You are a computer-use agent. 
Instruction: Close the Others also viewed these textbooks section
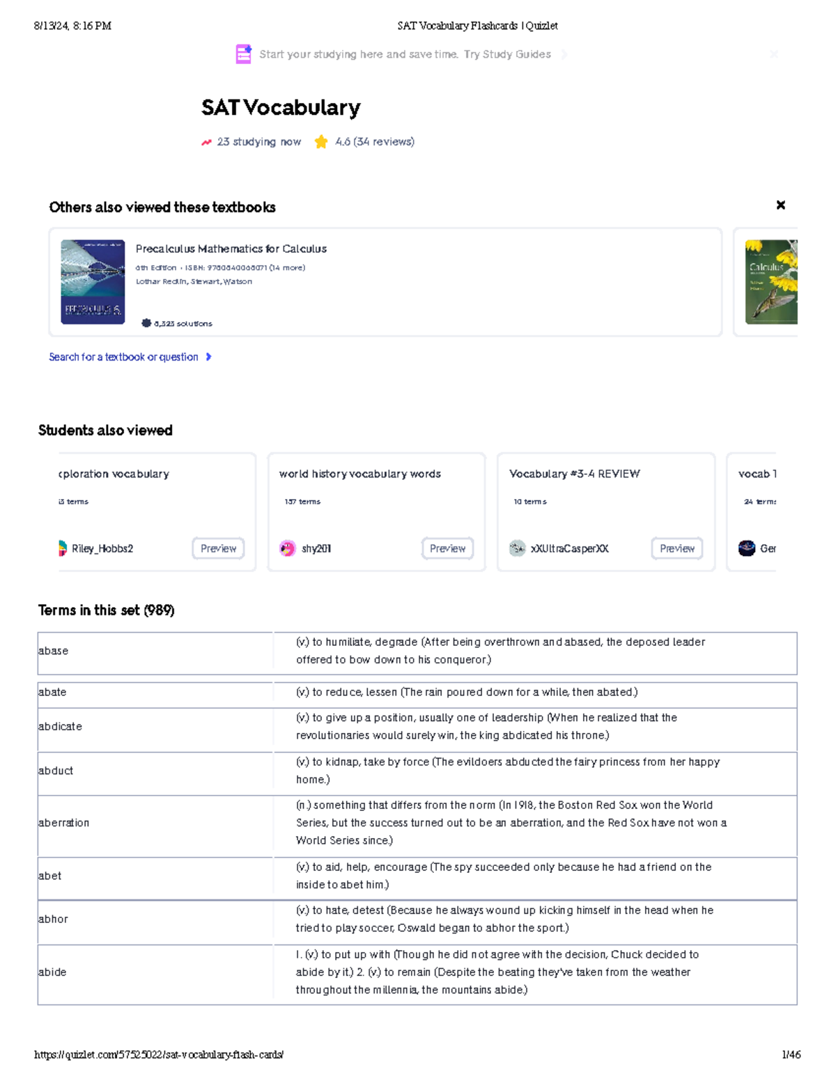[x=781, y=205]
